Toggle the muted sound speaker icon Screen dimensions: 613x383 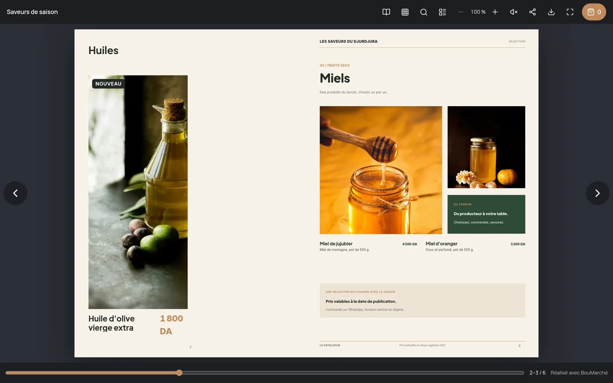click(514, 12)
